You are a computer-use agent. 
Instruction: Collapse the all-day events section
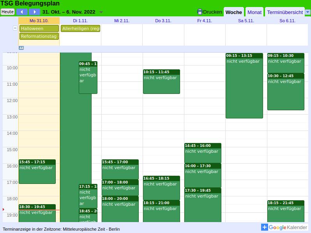coord(15,28)
